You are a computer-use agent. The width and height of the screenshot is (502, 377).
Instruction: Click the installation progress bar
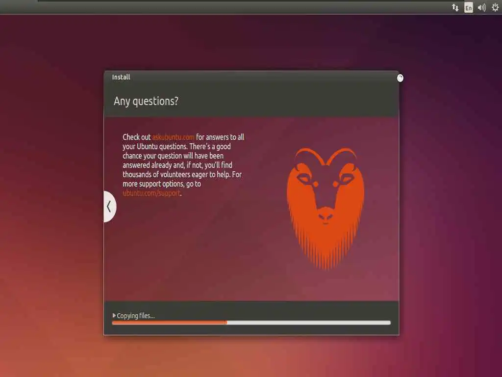[251, 323]
